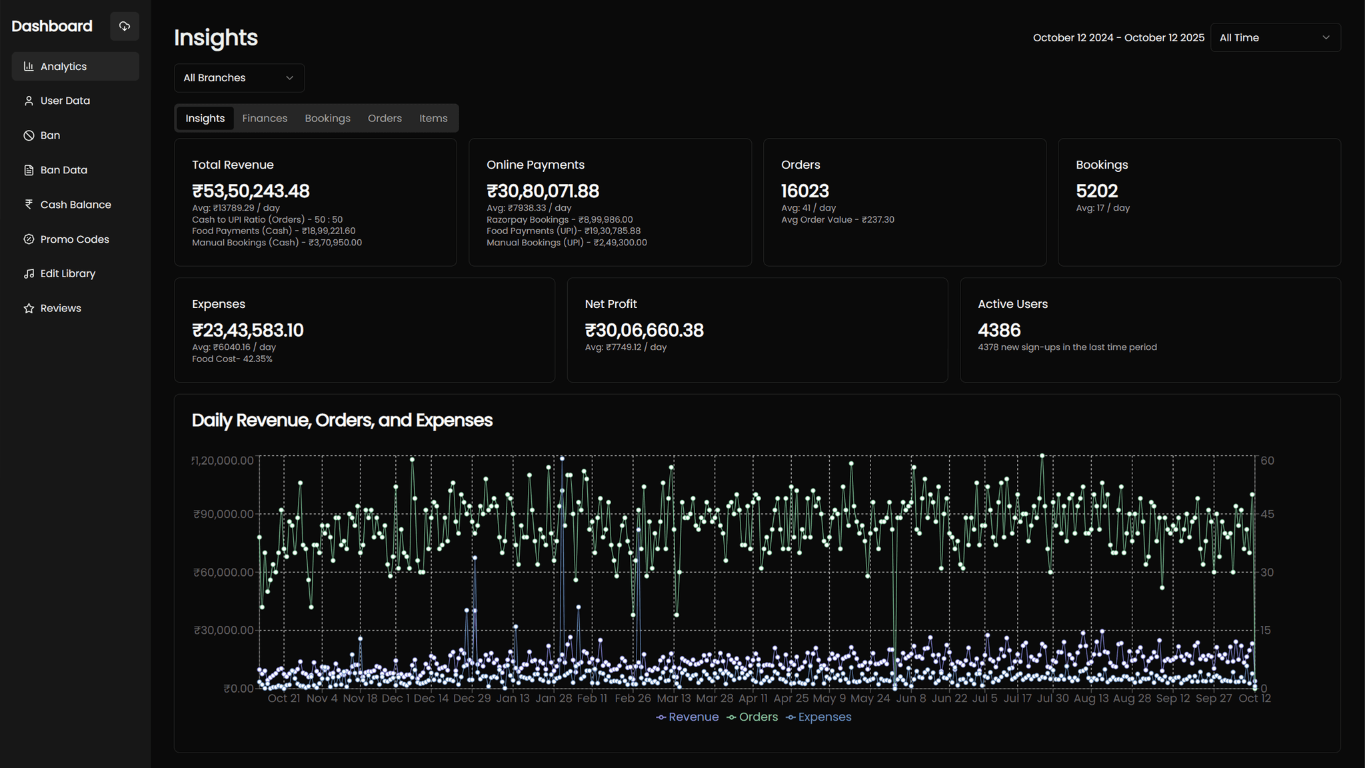The width and height of the screenshot is (1365, 768).
Task: Click the date range text October 12 2024
Action: click(1074, 37)
